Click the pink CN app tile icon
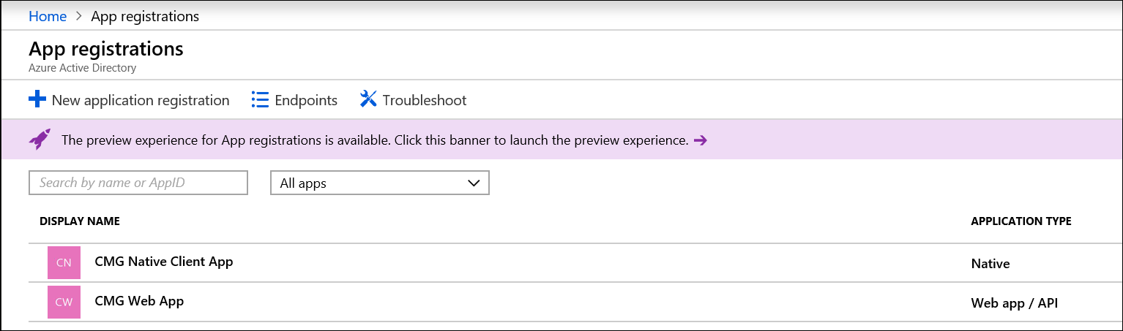This screenshot has width=1123, height=331. 64,263
